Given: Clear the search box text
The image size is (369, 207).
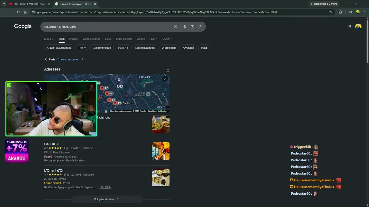Looking at the screenshot, I should (175, 27).
